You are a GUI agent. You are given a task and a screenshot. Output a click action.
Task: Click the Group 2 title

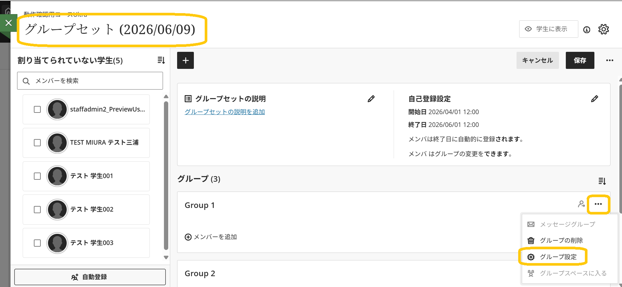coord(200,274)
